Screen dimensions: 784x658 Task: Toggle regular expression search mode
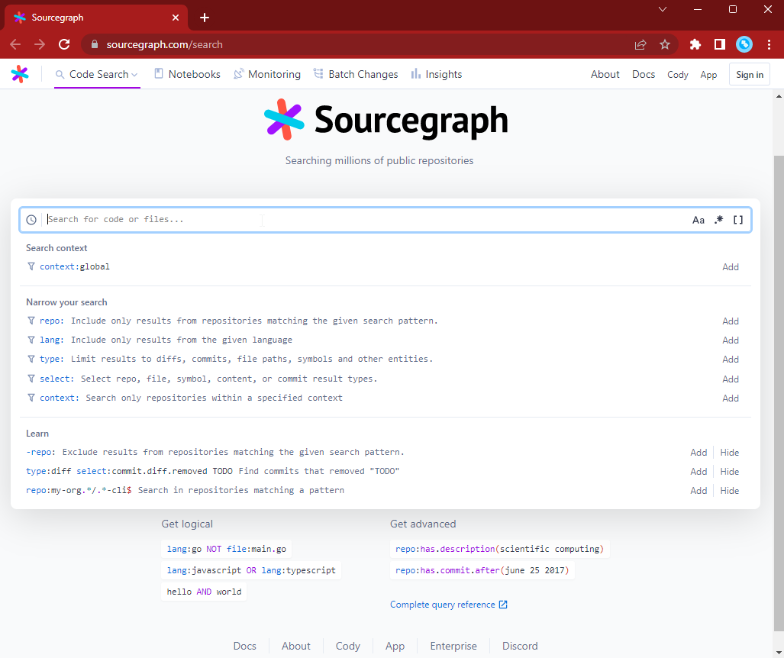click(x=718, y=220)
